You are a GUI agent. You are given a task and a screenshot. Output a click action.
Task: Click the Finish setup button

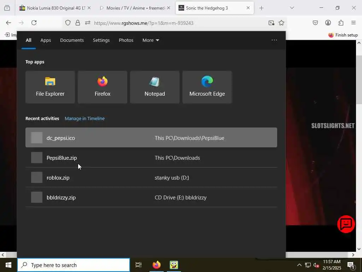[343, 35]
